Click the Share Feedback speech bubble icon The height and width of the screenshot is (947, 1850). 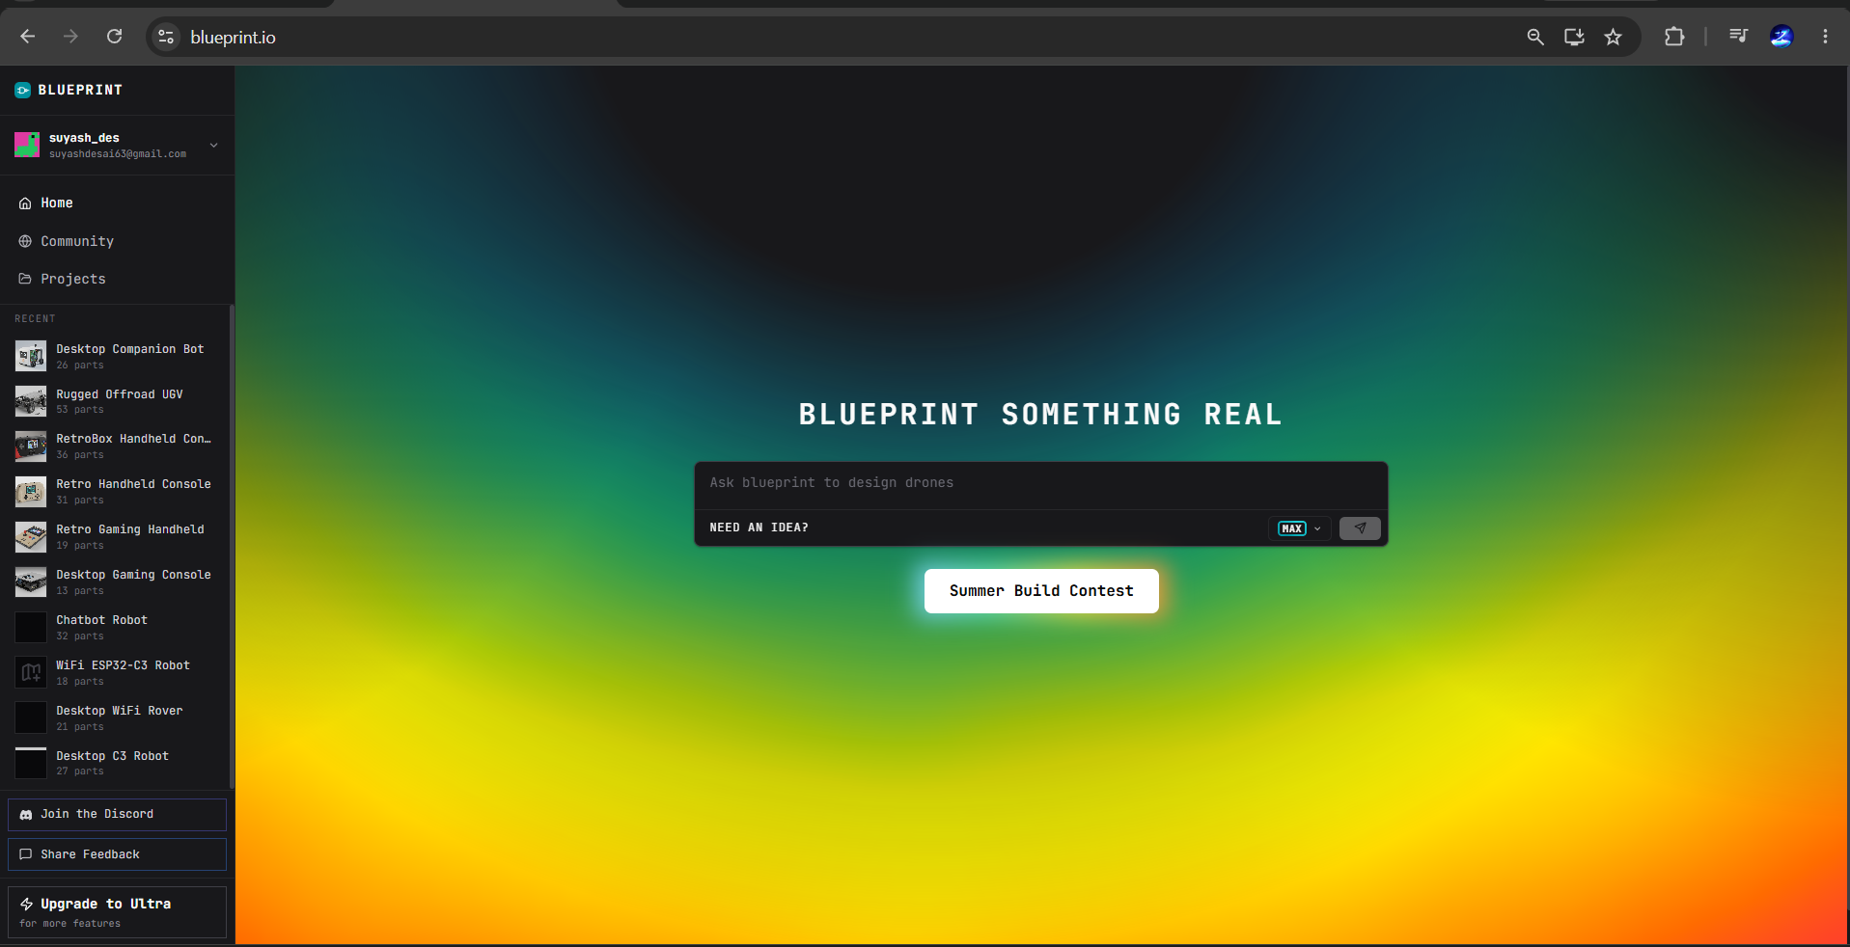26,854
